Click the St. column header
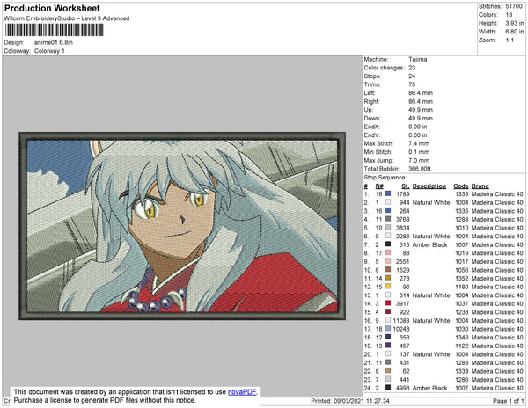 coord(406,186)
